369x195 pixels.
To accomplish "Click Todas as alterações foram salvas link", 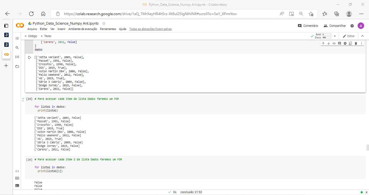I will pos(150,29).
